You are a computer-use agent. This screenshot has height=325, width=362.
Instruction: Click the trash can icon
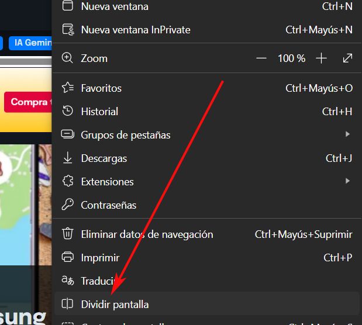tap(68, 233)
